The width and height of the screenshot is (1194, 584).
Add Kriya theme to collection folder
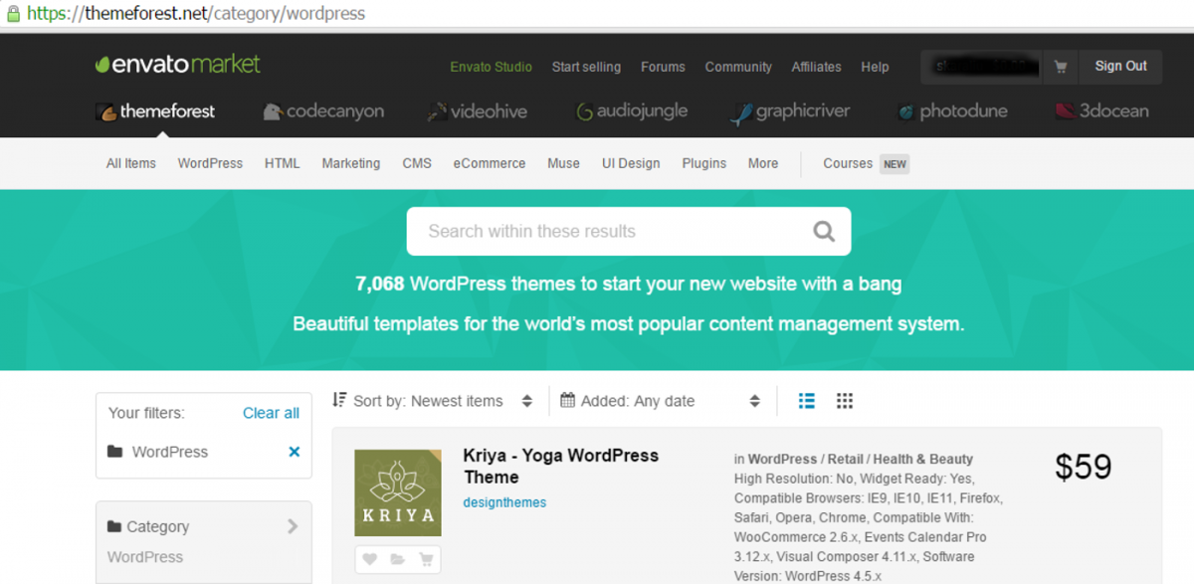coord(398,560)
